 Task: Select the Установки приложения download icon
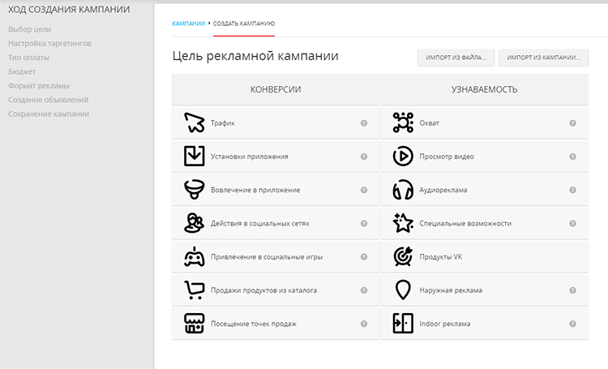[x=193, y=156]
